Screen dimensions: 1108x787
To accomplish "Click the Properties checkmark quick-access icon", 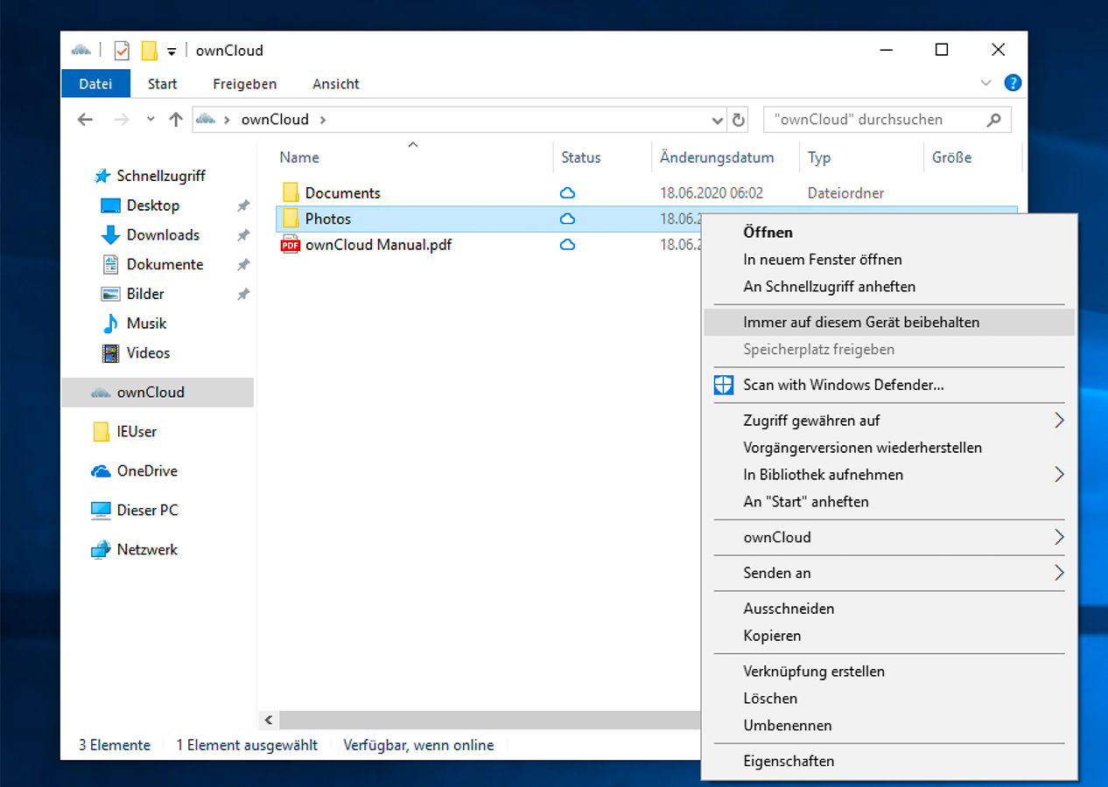I will (x=122, y=51).
